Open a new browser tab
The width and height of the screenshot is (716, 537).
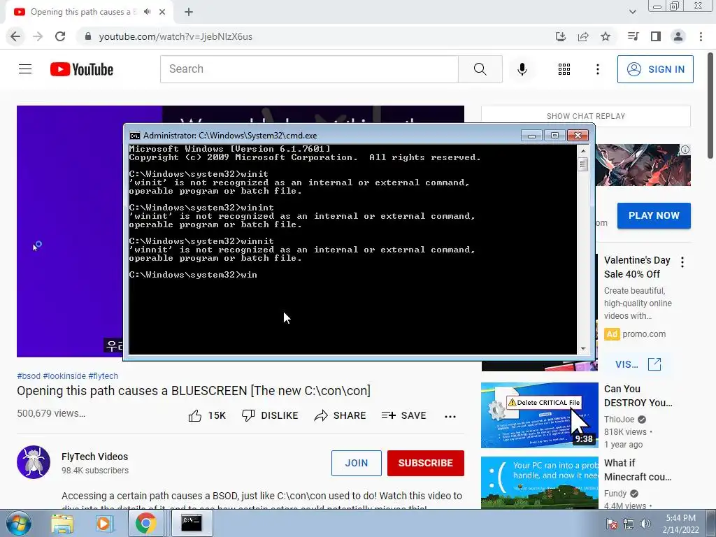(189, 13)
